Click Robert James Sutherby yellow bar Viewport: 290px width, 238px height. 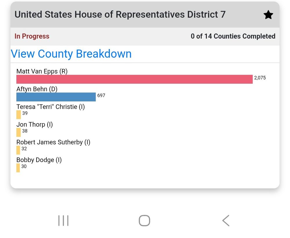18,150
